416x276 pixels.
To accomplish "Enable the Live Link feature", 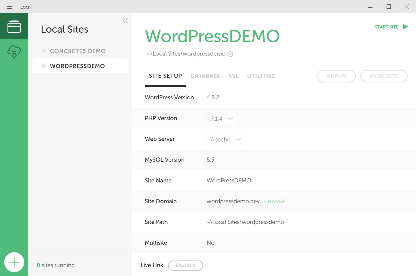I will [x=185, y=265].
